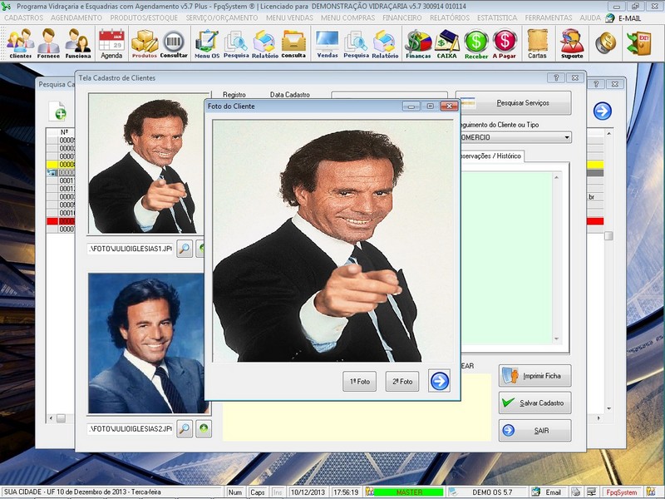Click the E-MAIL menu bar link
665x499 pixels.
pos(629,17)
